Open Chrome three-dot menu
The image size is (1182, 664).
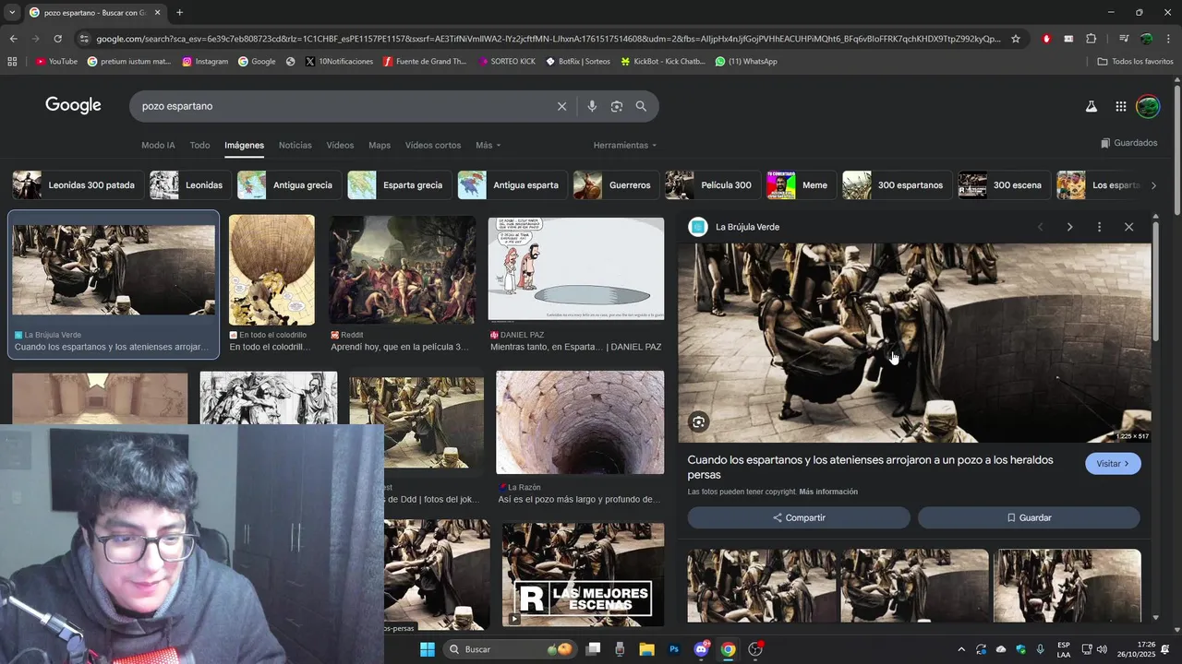click(x=1167, y=39)
